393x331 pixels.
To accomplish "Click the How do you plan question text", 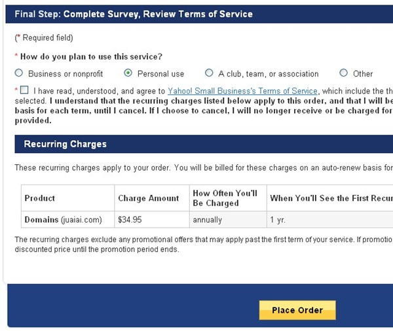I will tap(90, 56).
